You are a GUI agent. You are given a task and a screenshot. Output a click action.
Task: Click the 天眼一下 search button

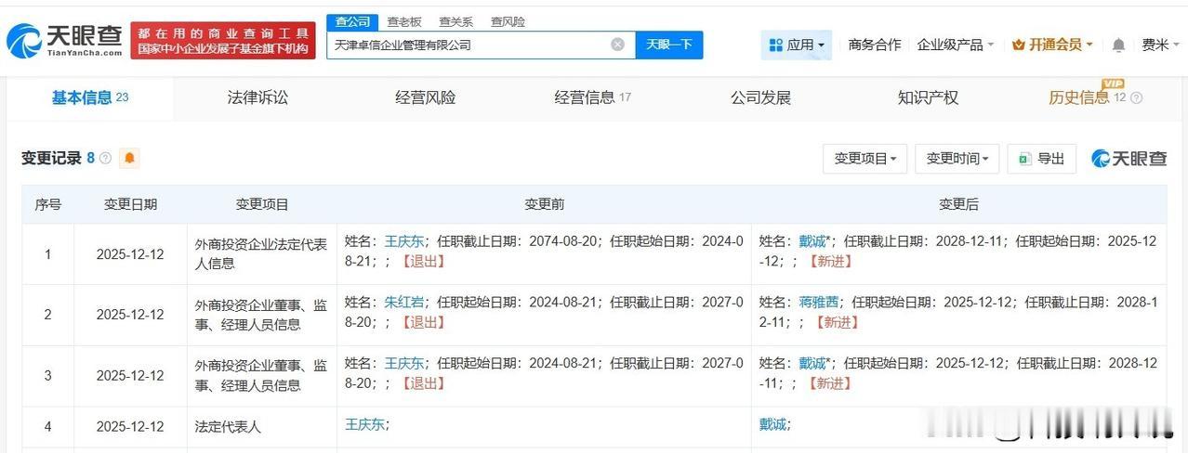(669, 45)
